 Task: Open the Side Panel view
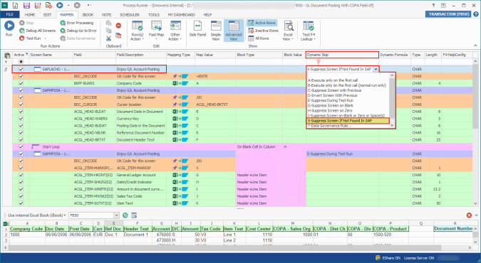[x=197, y=29]
